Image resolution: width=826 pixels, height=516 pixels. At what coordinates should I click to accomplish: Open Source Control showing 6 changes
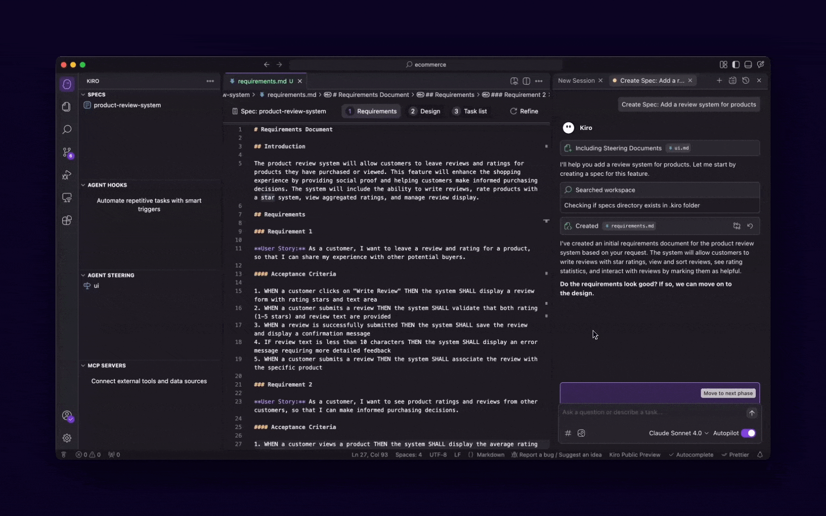pyautogui.click(x=67, y=152)
